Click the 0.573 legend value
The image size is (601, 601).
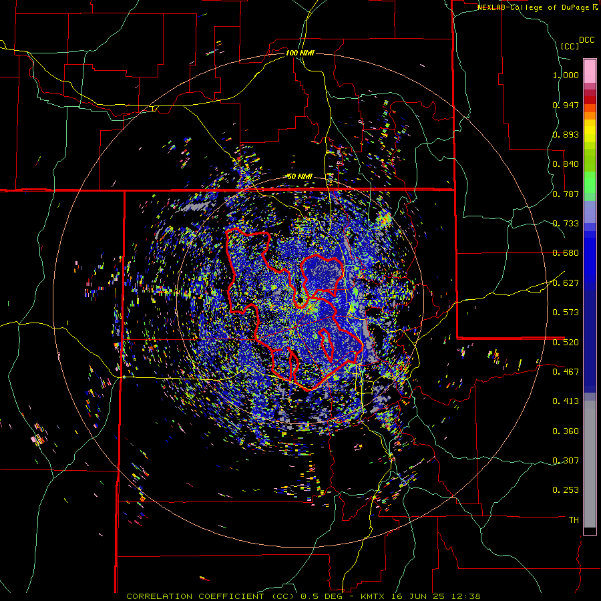click(x=566, y=313)
